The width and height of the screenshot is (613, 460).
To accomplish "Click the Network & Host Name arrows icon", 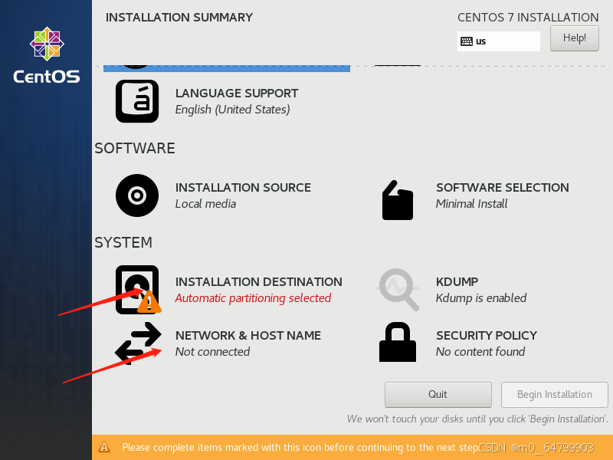I will pos(138,343).
